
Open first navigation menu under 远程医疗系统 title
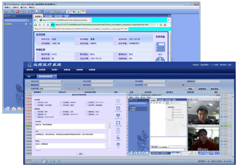tap(30, 70)
